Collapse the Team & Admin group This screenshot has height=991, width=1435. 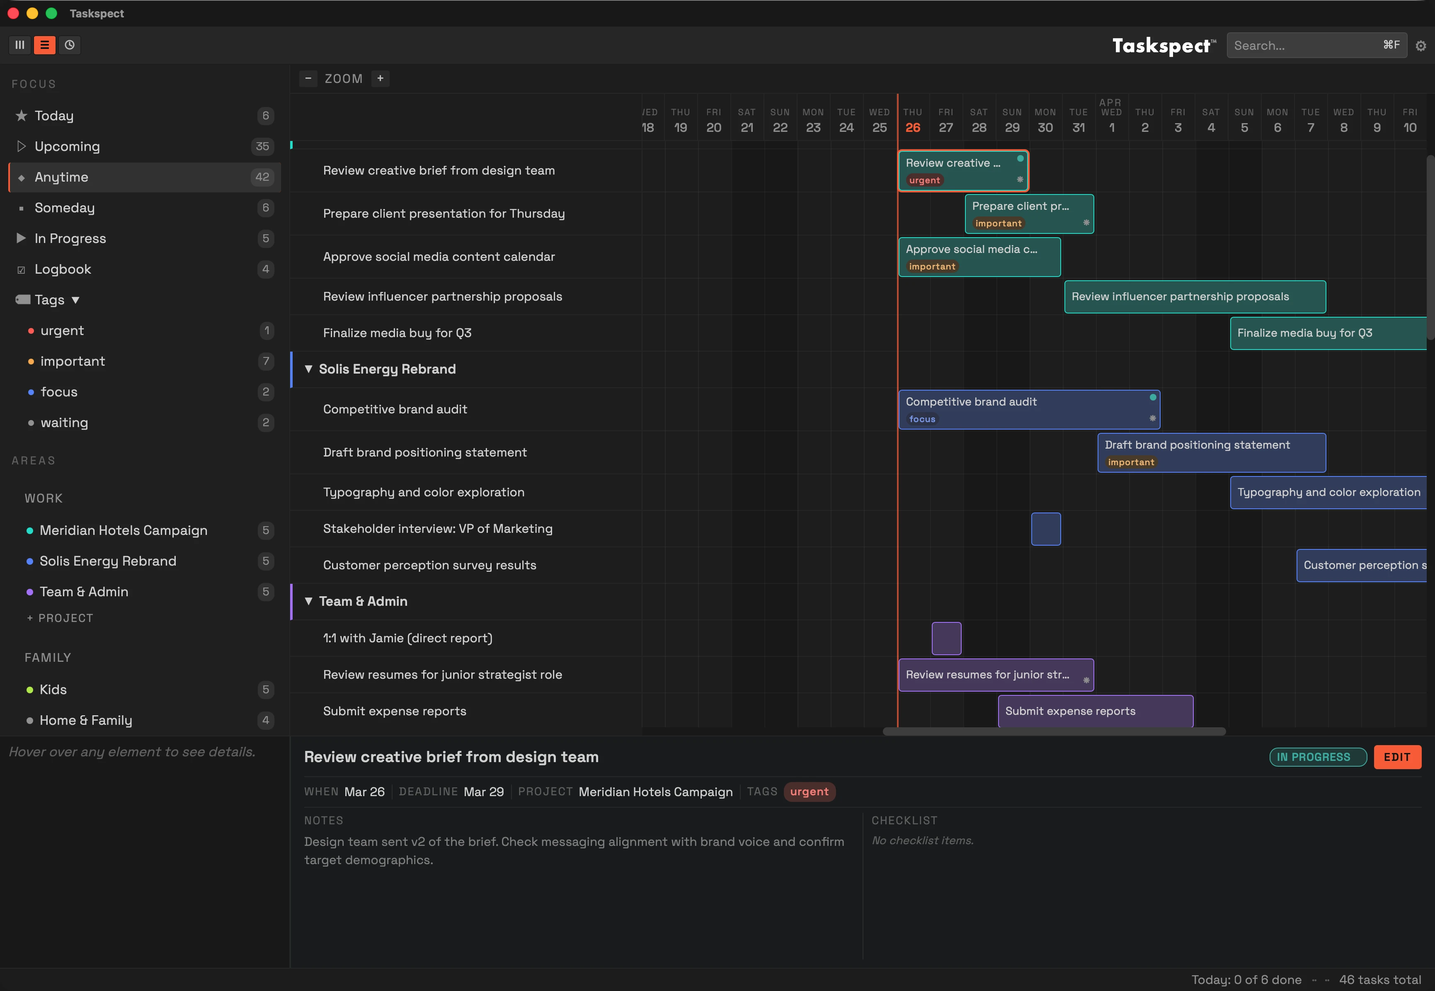pos(308,601)
